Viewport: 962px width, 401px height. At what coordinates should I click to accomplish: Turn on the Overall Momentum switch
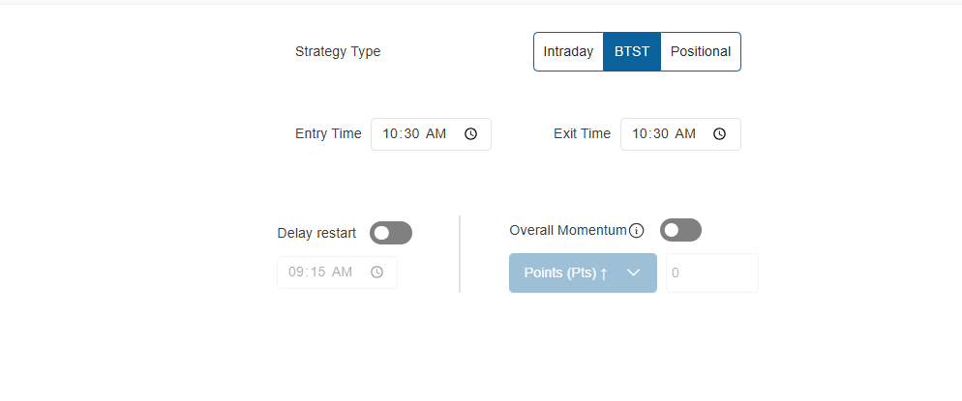tap(680, 230)
